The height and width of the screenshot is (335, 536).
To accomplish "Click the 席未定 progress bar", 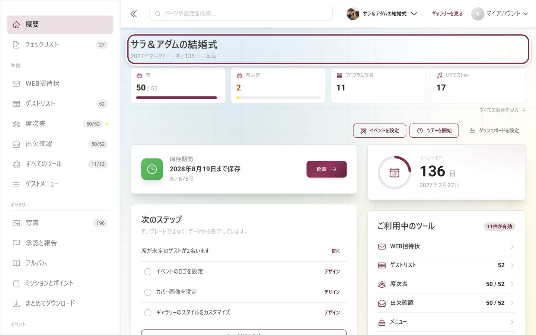I will 278,98.
